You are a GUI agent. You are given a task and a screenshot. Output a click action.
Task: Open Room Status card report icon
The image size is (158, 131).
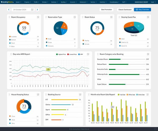[112, 17]
